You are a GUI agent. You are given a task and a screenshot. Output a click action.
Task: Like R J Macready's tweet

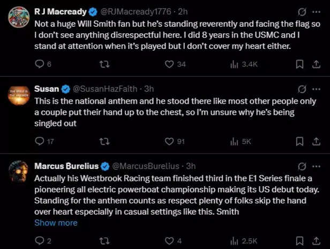(169, 64)
